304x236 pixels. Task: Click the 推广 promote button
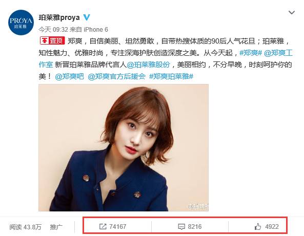point(56,227)
